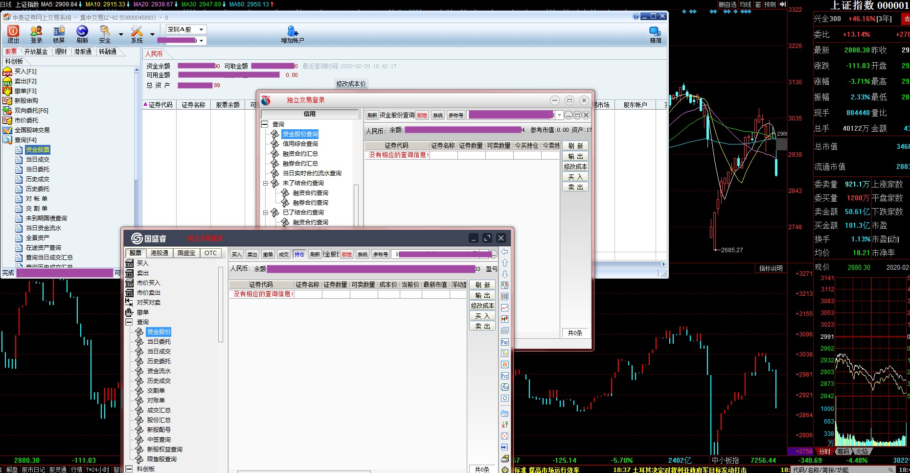Switch to 开放基金 tab
This screenshot has width=910, height=473.
point(36,51)
